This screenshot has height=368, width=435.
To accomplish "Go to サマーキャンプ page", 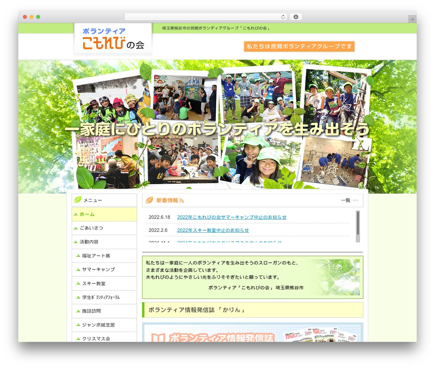I will click(104, 270).
